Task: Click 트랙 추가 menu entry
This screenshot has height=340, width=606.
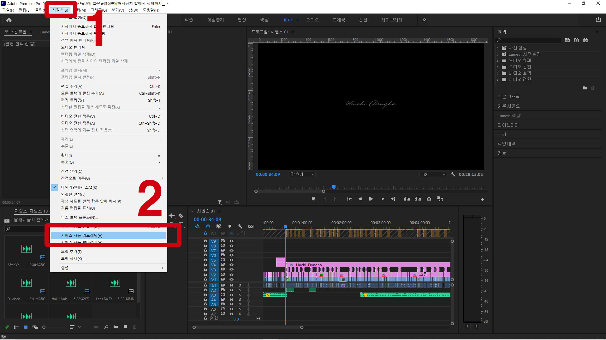Action: point(73,252)
